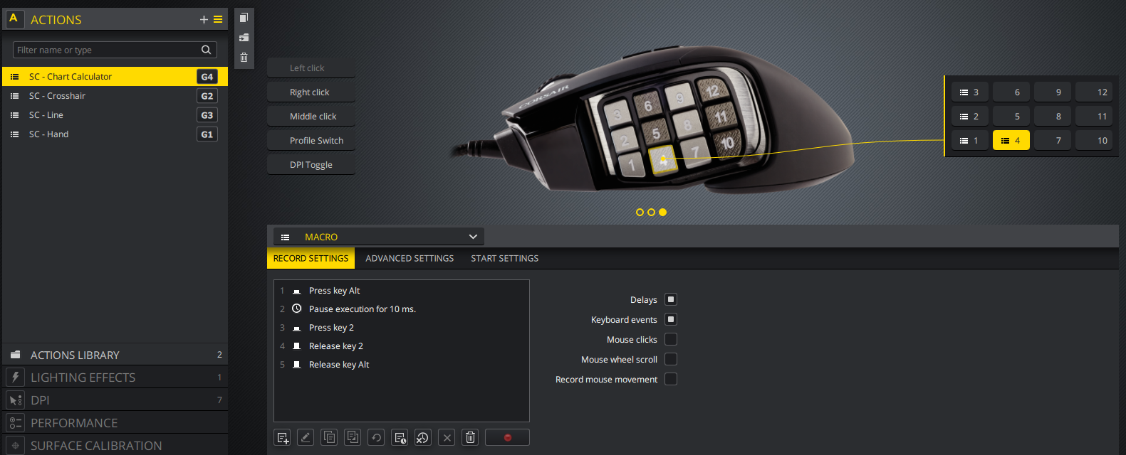Select the 'Pause execution for 10 ms.' event
This screenshot has width=1126, height=455.
tap(401, 309)
